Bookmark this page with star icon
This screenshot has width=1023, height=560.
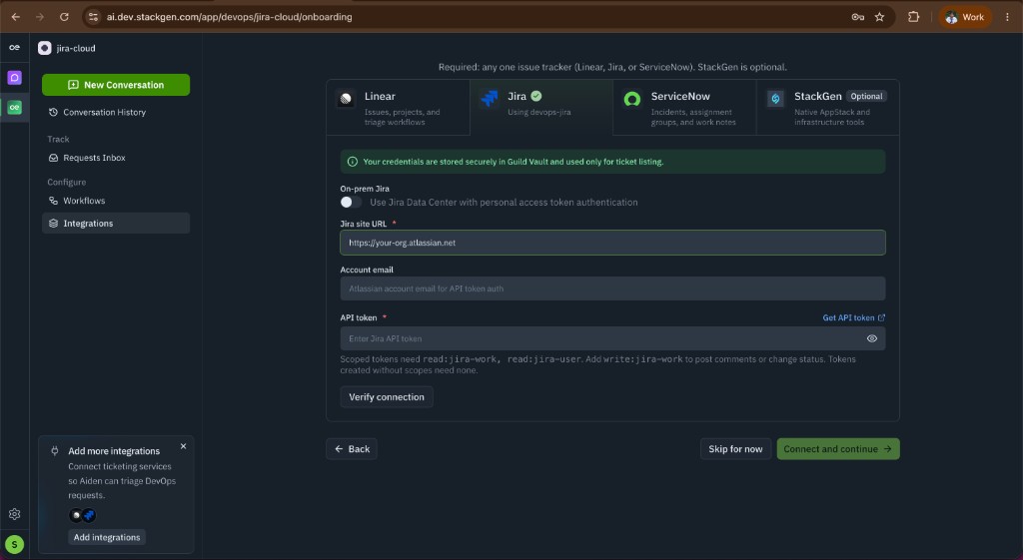pos(879,17)
